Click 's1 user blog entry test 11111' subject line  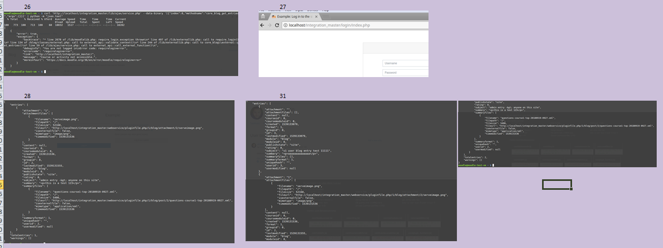pos(298,151)
